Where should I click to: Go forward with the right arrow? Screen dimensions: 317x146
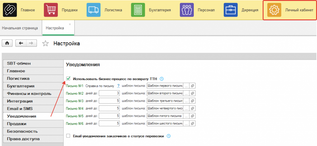(x=32, y=43)
